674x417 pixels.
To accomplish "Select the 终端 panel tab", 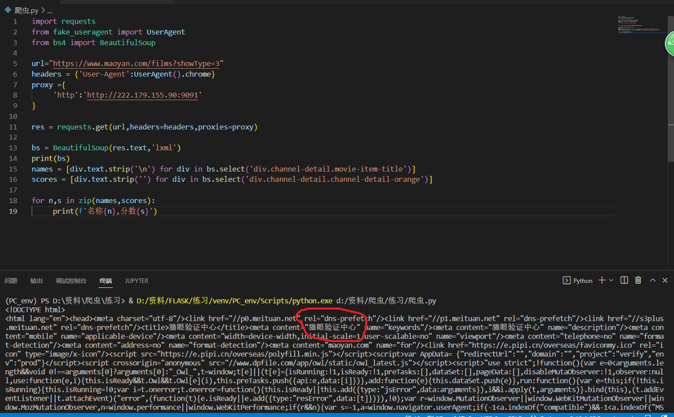I will click(x=106, y=280).
